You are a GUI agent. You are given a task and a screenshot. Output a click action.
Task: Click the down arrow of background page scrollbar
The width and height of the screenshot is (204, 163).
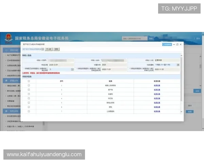[x=203, y=129]
